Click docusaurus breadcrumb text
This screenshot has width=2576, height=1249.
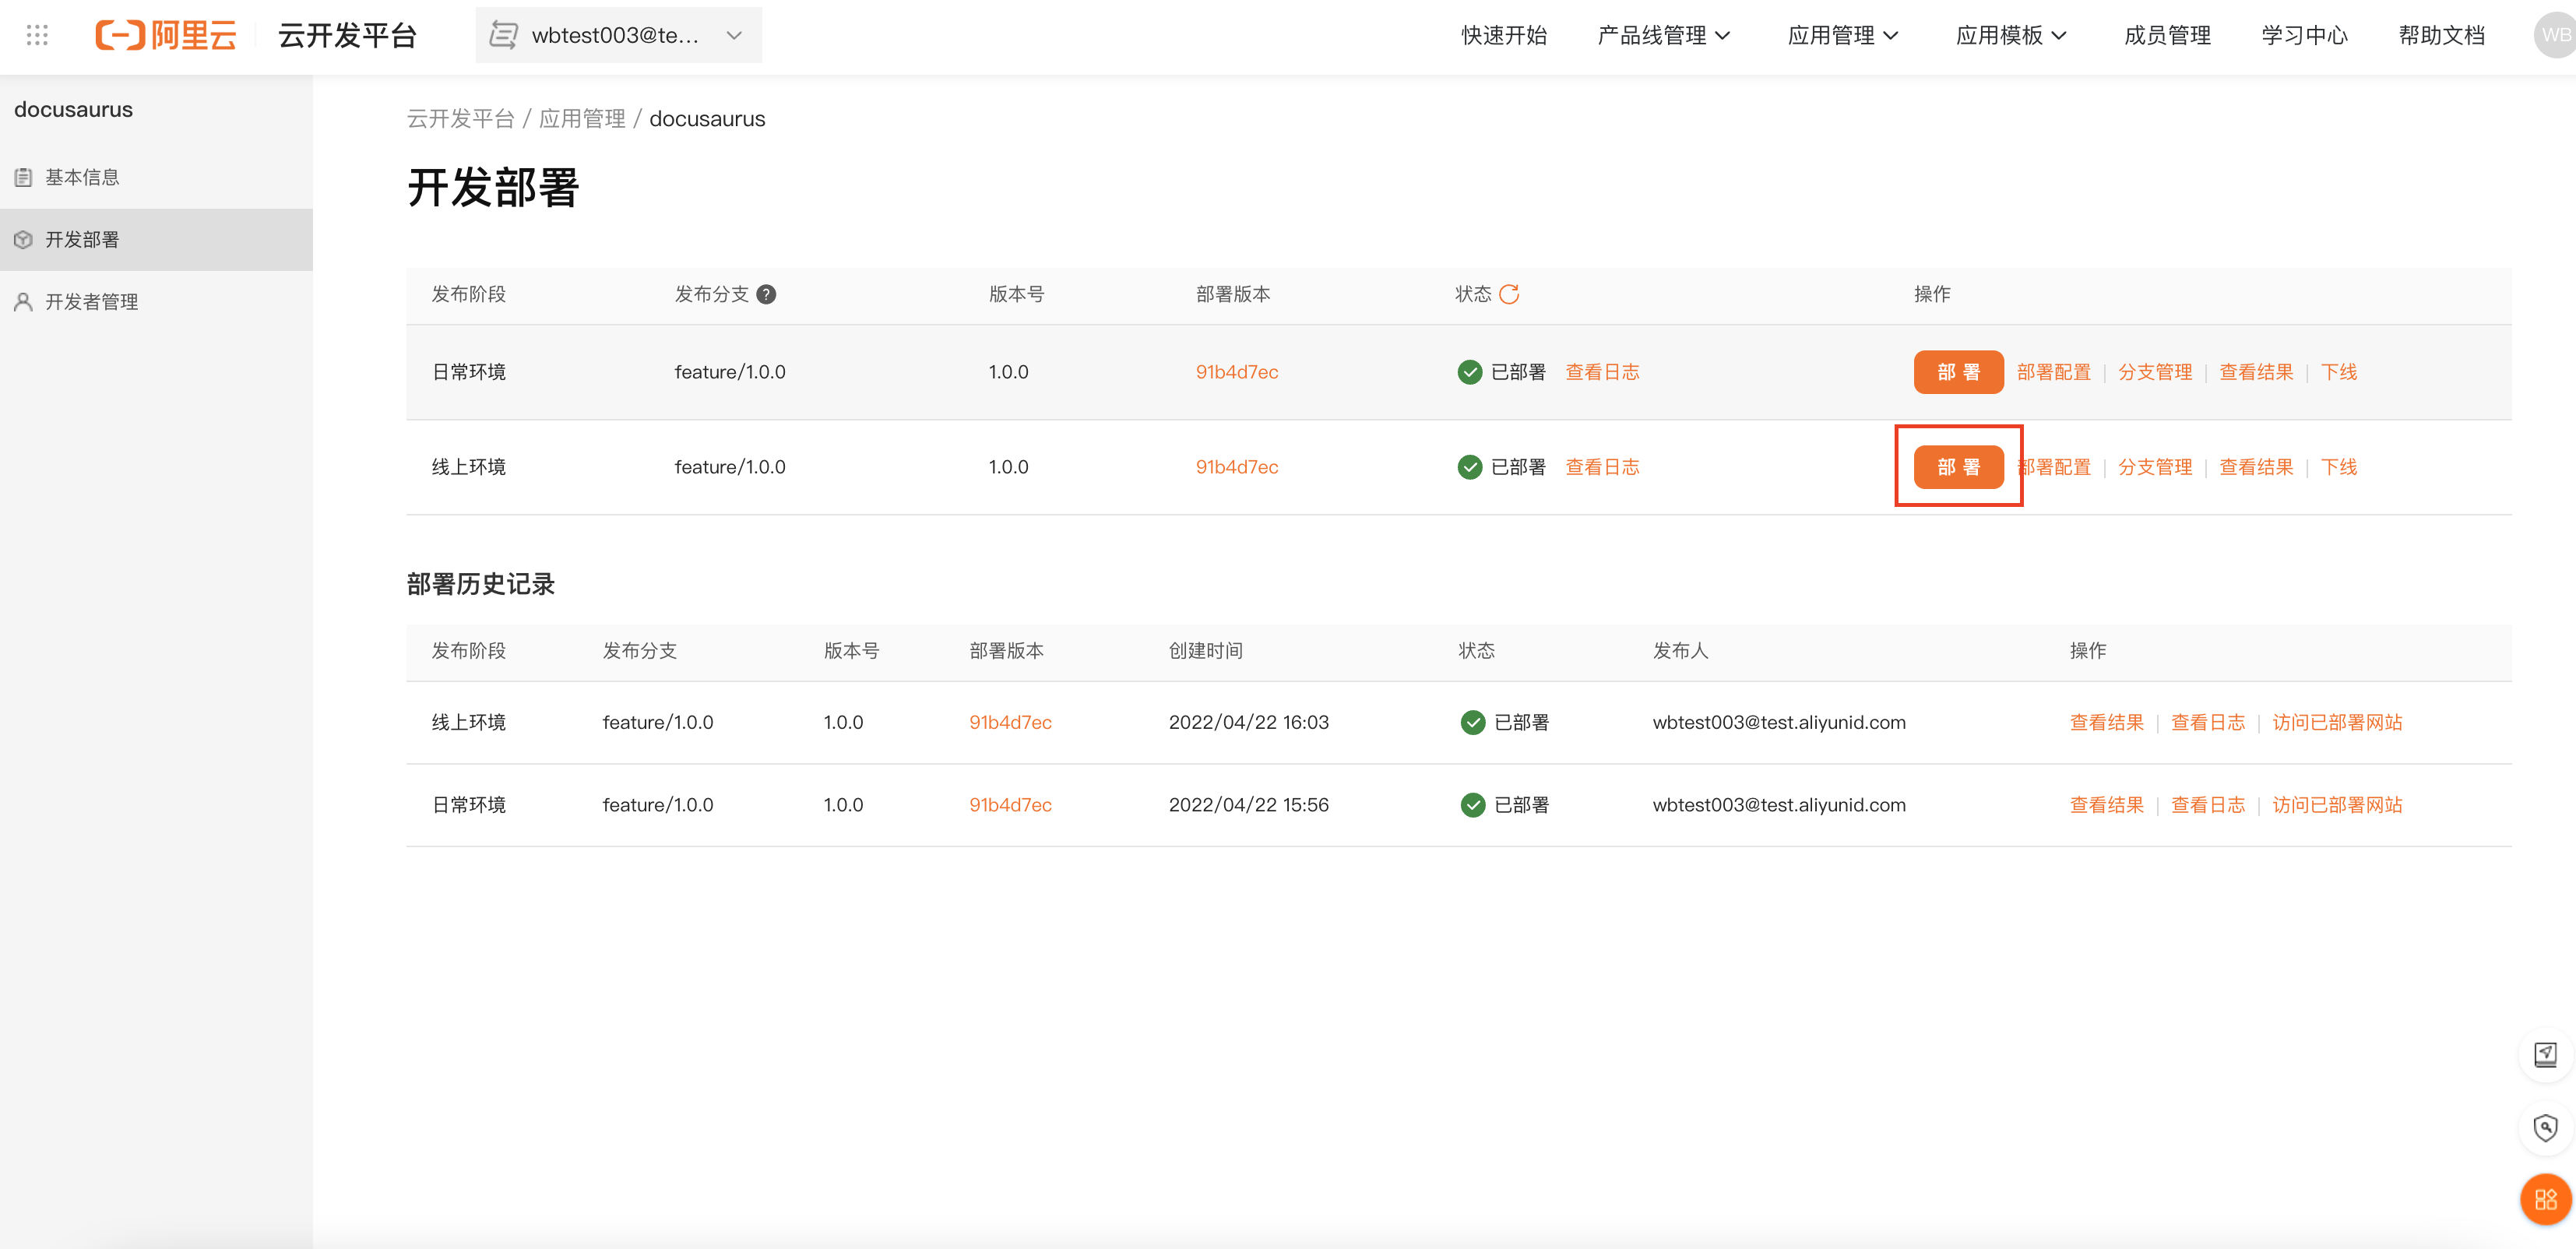tap(707, 119)
